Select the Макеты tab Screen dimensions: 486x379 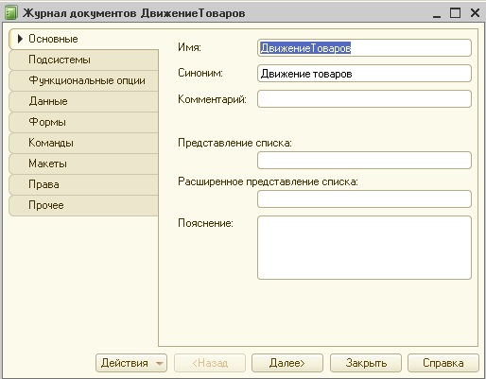click(84, 164)
